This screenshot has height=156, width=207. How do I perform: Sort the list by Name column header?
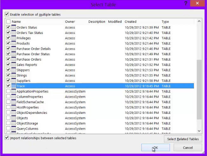(16, 22)
